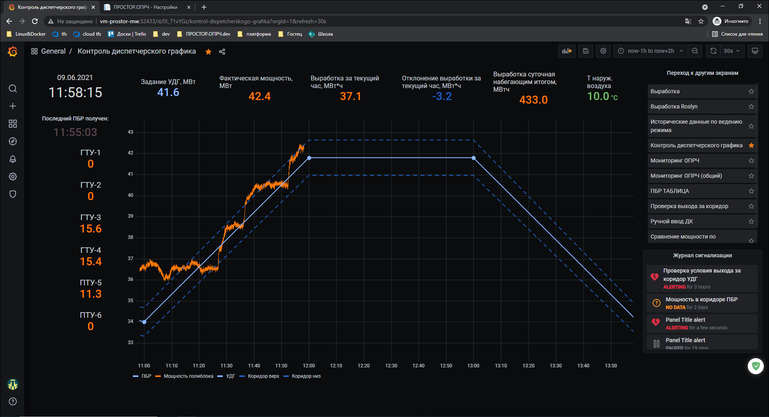Click the Мощность полиблока legend color swatch
The height and width of the screenshot is (417, 769).
point(158,376)
